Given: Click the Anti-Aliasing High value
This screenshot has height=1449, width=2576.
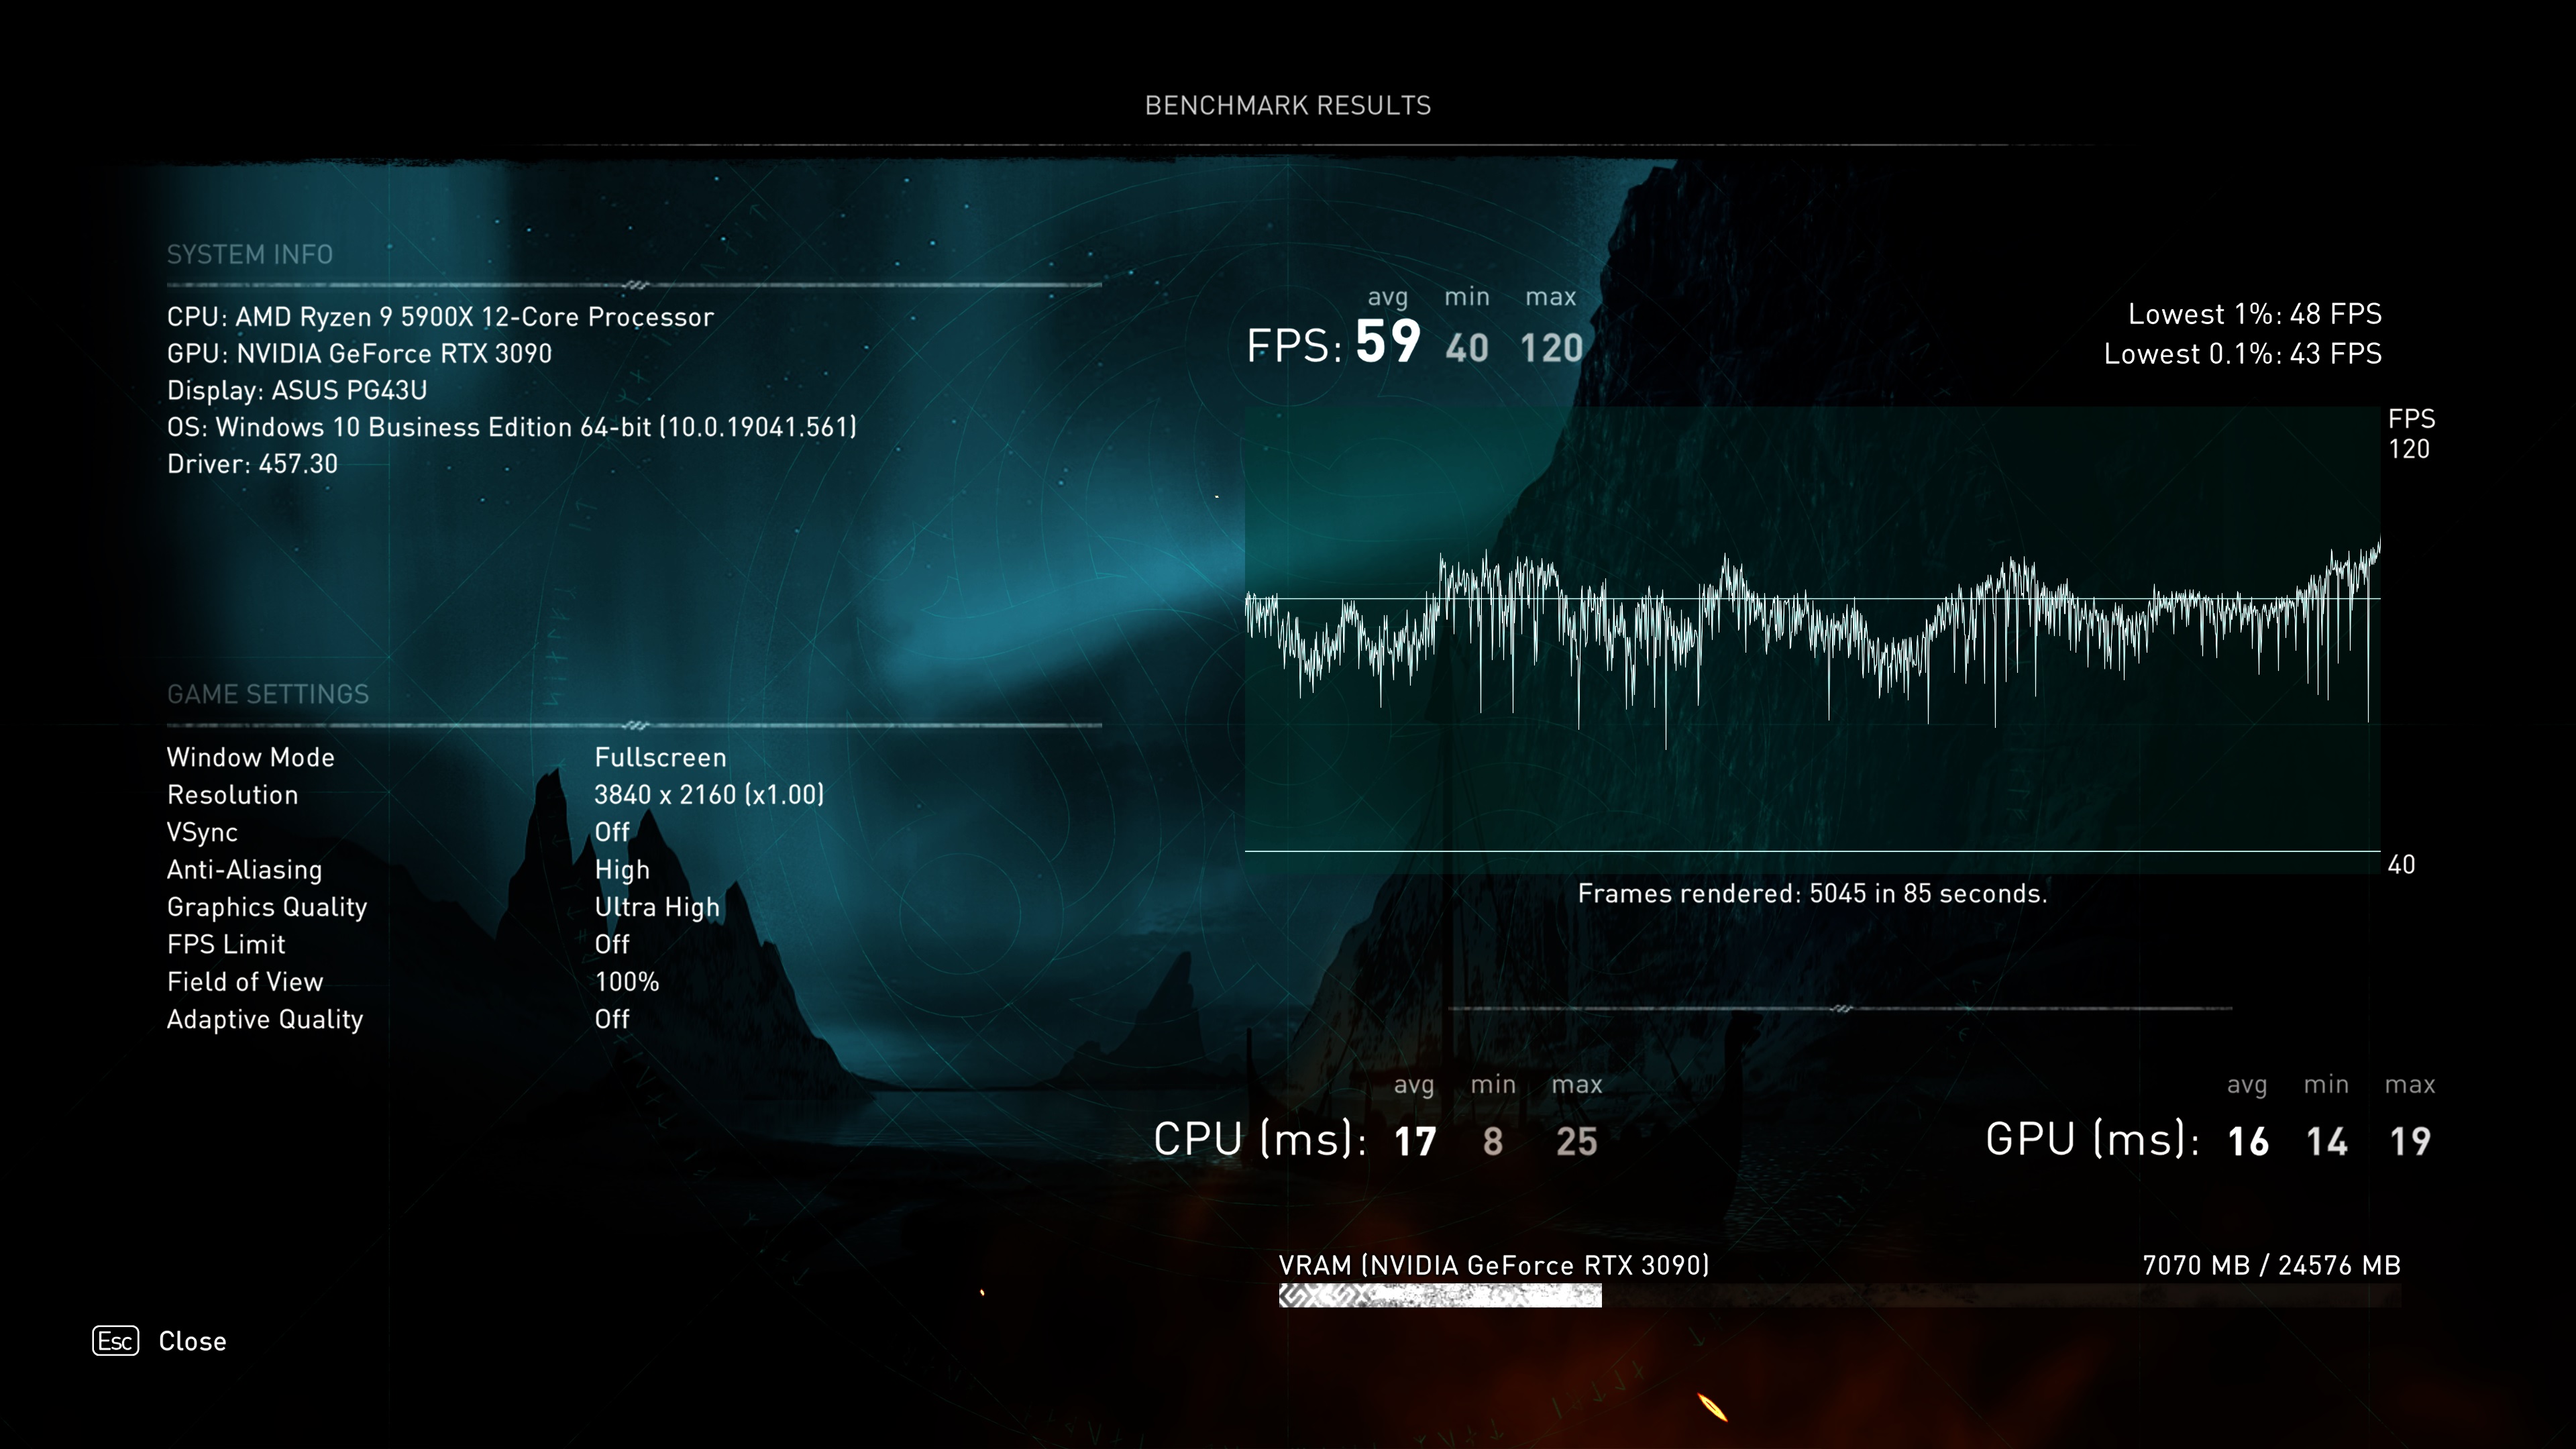Looking at the screenshot, I should pyautogui.click(x=622, y=870).
